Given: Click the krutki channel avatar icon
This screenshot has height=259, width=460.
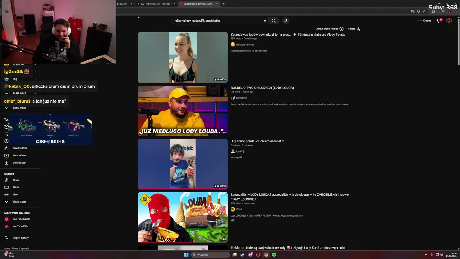Looking at the screenshot, I should (x=233, y=151).
